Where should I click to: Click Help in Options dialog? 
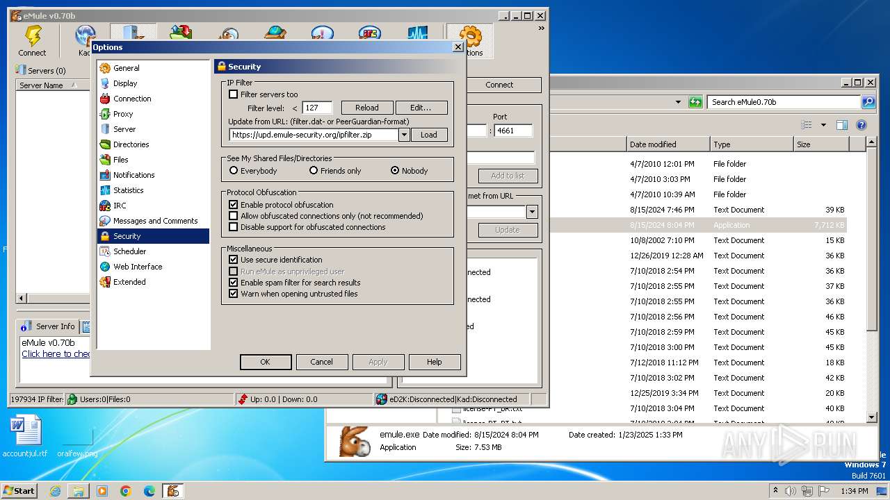click(435, 362)
